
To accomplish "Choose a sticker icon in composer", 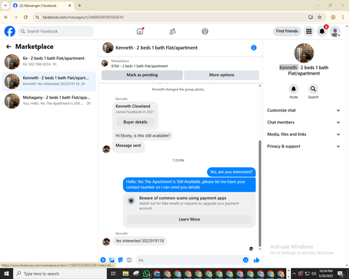I will (x=121, y=260).
